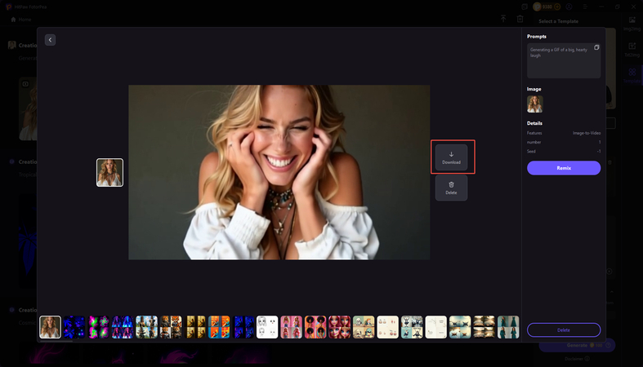
Task: Open the source image thumbnail under Image
Action: click(534, 104)
